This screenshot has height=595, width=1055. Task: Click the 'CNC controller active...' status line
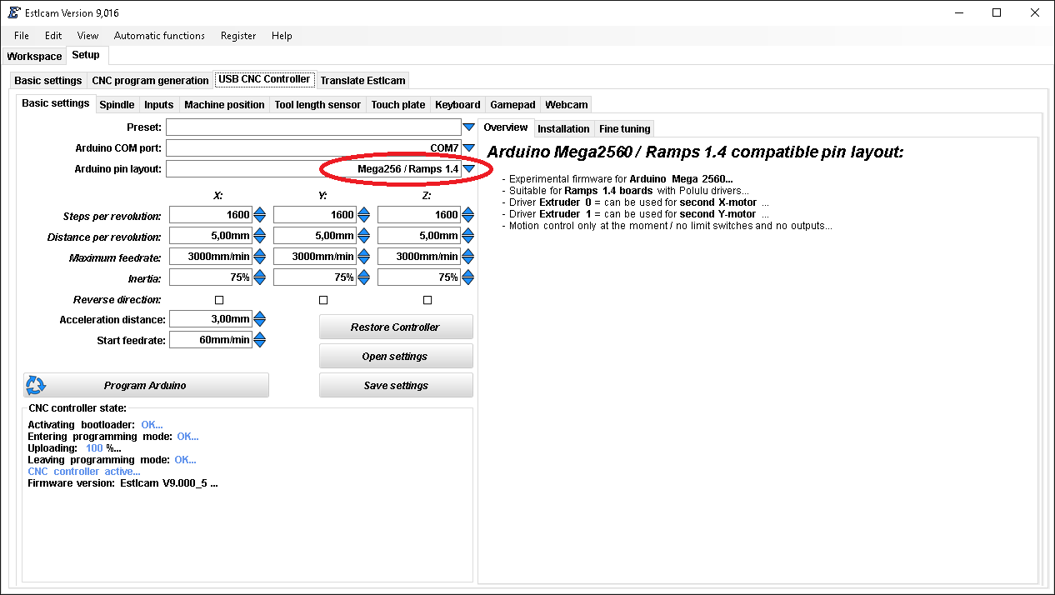click(84, 472)
